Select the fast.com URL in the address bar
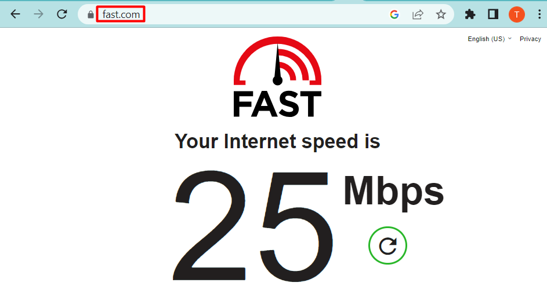The width and height of the screenshot is (547, 297). (121, 14)
